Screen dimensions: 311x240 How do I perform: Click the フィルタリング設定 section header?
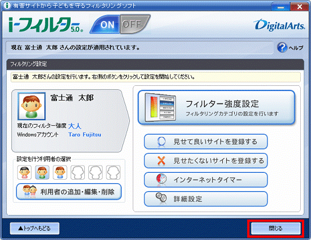point(155,64)
